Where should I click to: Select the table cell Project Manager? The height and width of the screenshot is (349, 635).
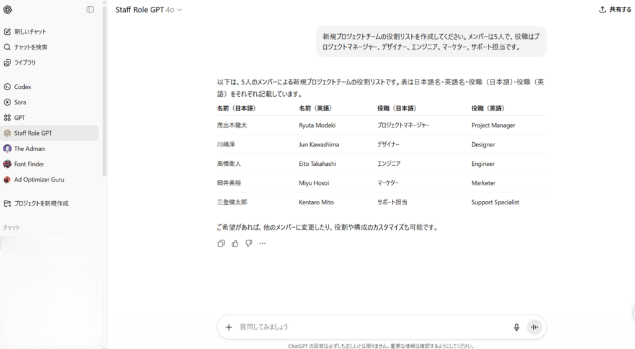[x=493, y=125]
